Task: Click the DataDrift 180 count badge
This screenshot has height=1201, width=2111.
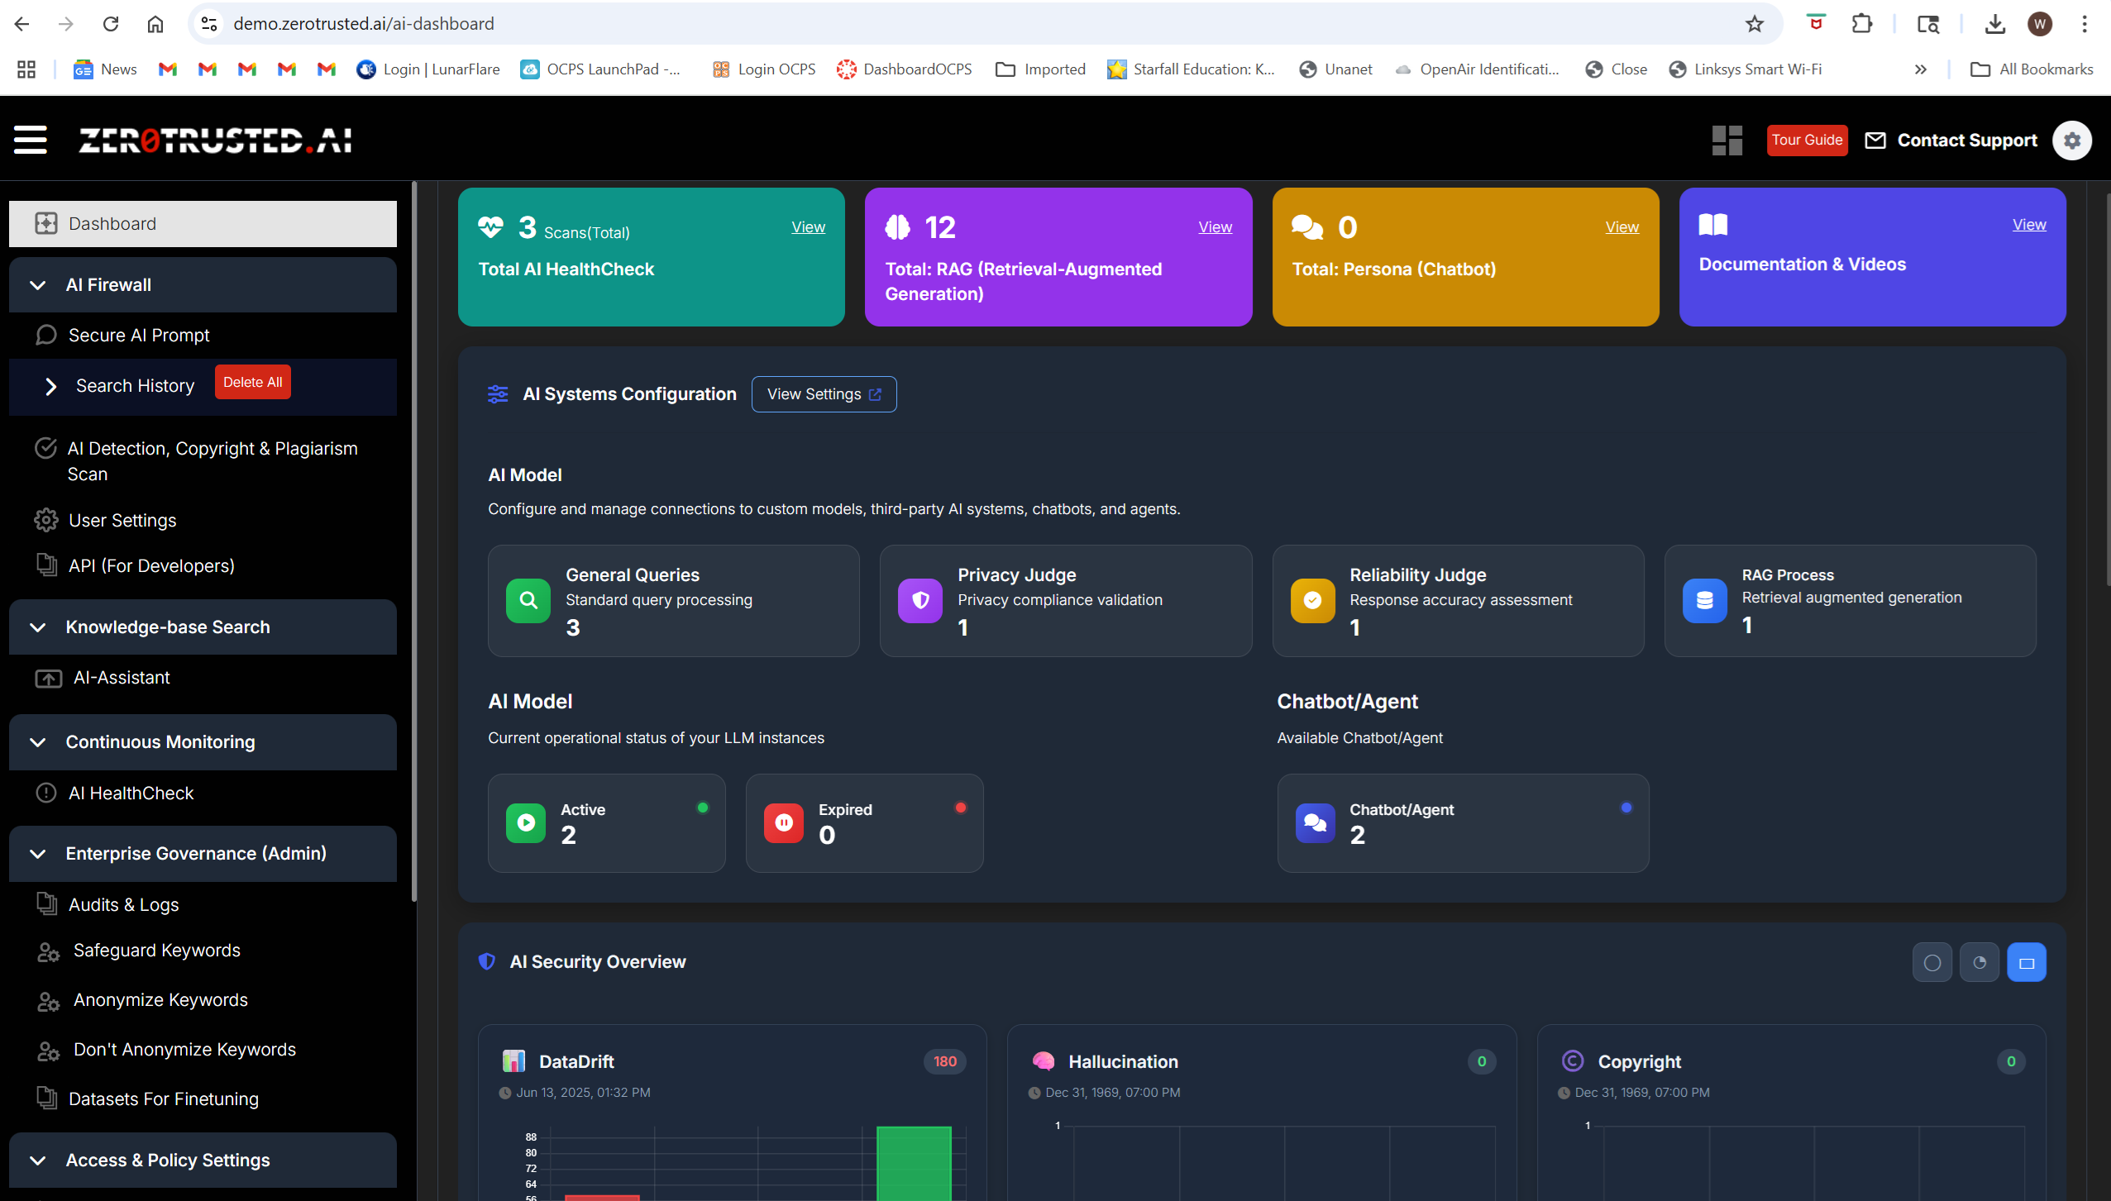Action: [945, 1062]
